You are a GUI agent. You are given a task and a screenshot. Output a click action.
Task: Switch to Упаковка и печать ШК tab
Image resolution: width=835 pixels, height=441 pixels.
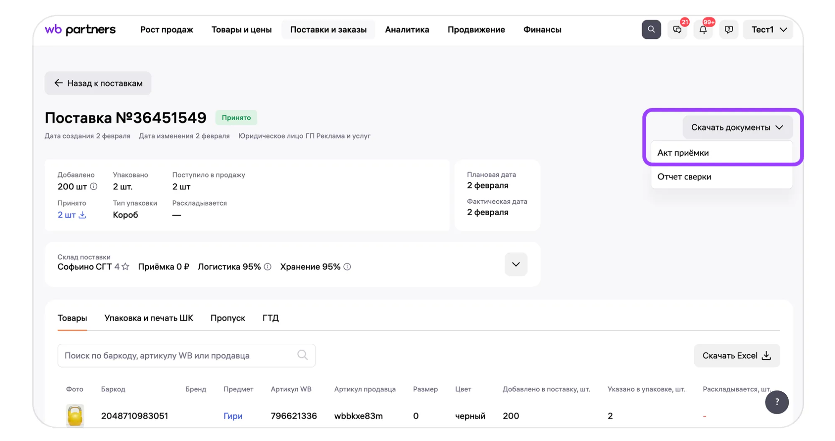[149, 318]
